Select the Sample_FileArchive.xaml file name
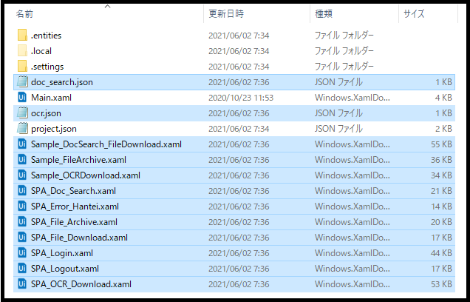The height and width of the screenshot is (302, 470). pyautogui.click(x=78, y=160)
